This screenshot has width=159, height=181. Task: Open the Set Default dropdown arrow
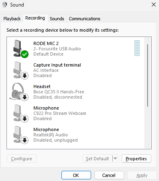click(x=115, y=158)
